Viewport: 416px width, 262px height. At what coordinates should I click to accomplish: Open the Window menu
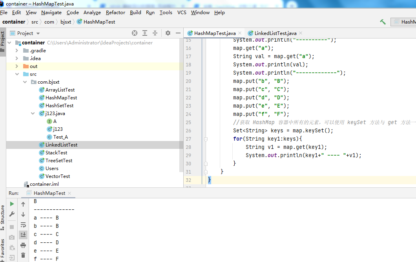click(200, 13)
